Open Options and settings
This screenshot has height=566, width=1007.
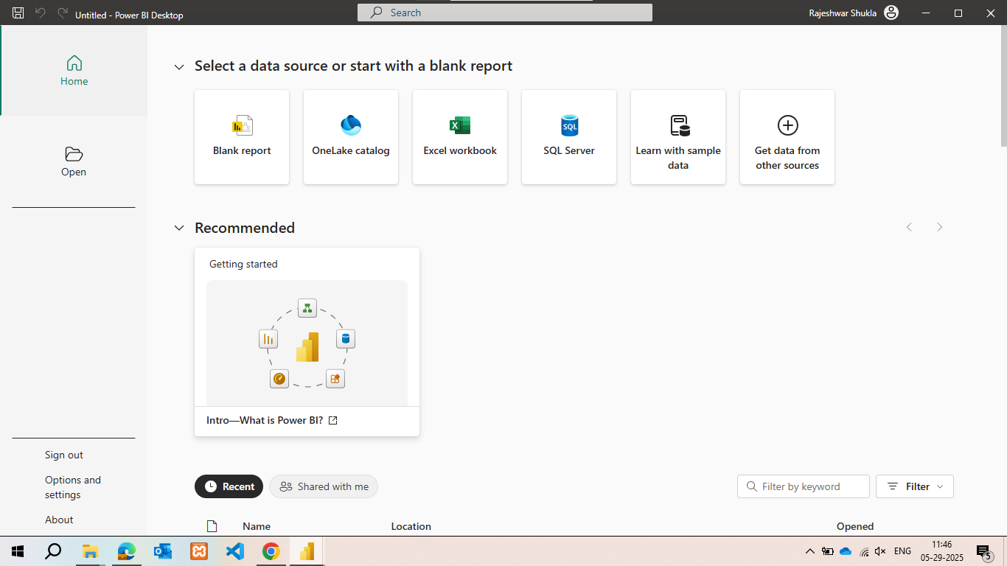tap(73, 487)
